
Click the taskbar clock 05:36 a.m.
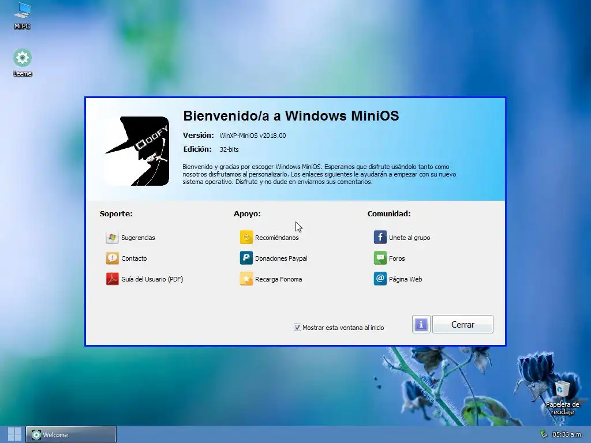tap(567, 434)
